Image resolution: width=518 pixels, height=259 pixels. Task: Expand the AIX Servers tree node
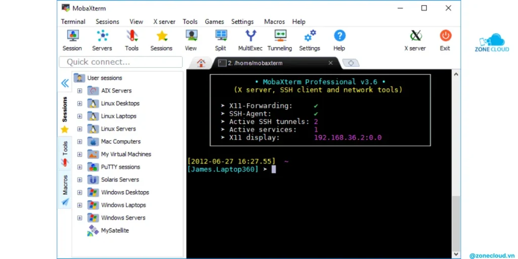pos(79,91)
